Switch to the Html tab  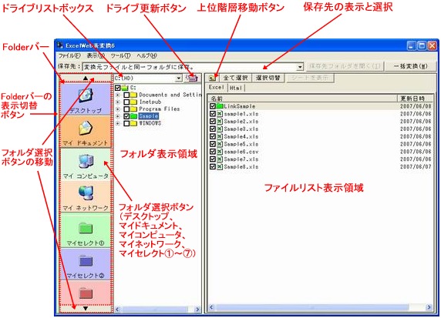pos(236,88)
